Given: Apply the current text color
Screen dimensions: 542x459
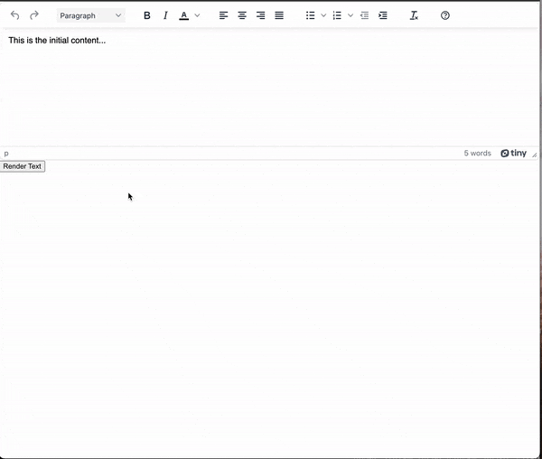Looking at the screenshot, I should click(x=184, y=15).
